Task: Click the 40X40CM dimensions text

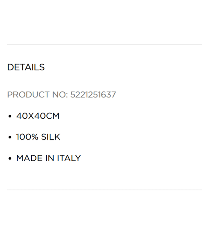Action: click(x=38, y=116)
